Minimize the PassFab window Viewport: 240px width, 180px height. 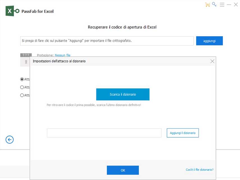pyautogui.click(x=229, y=5)
